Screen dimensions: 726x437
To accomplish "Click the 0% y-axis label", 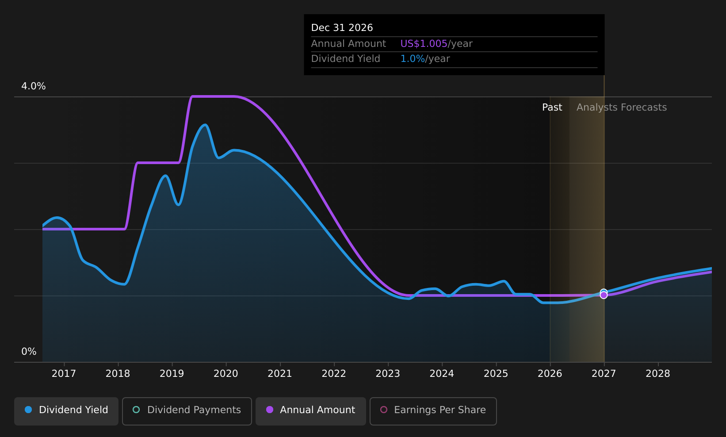I will coord(29,352).
